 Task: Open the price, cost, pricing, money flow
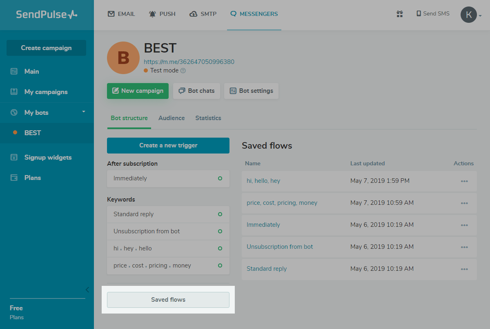point(282,203)
